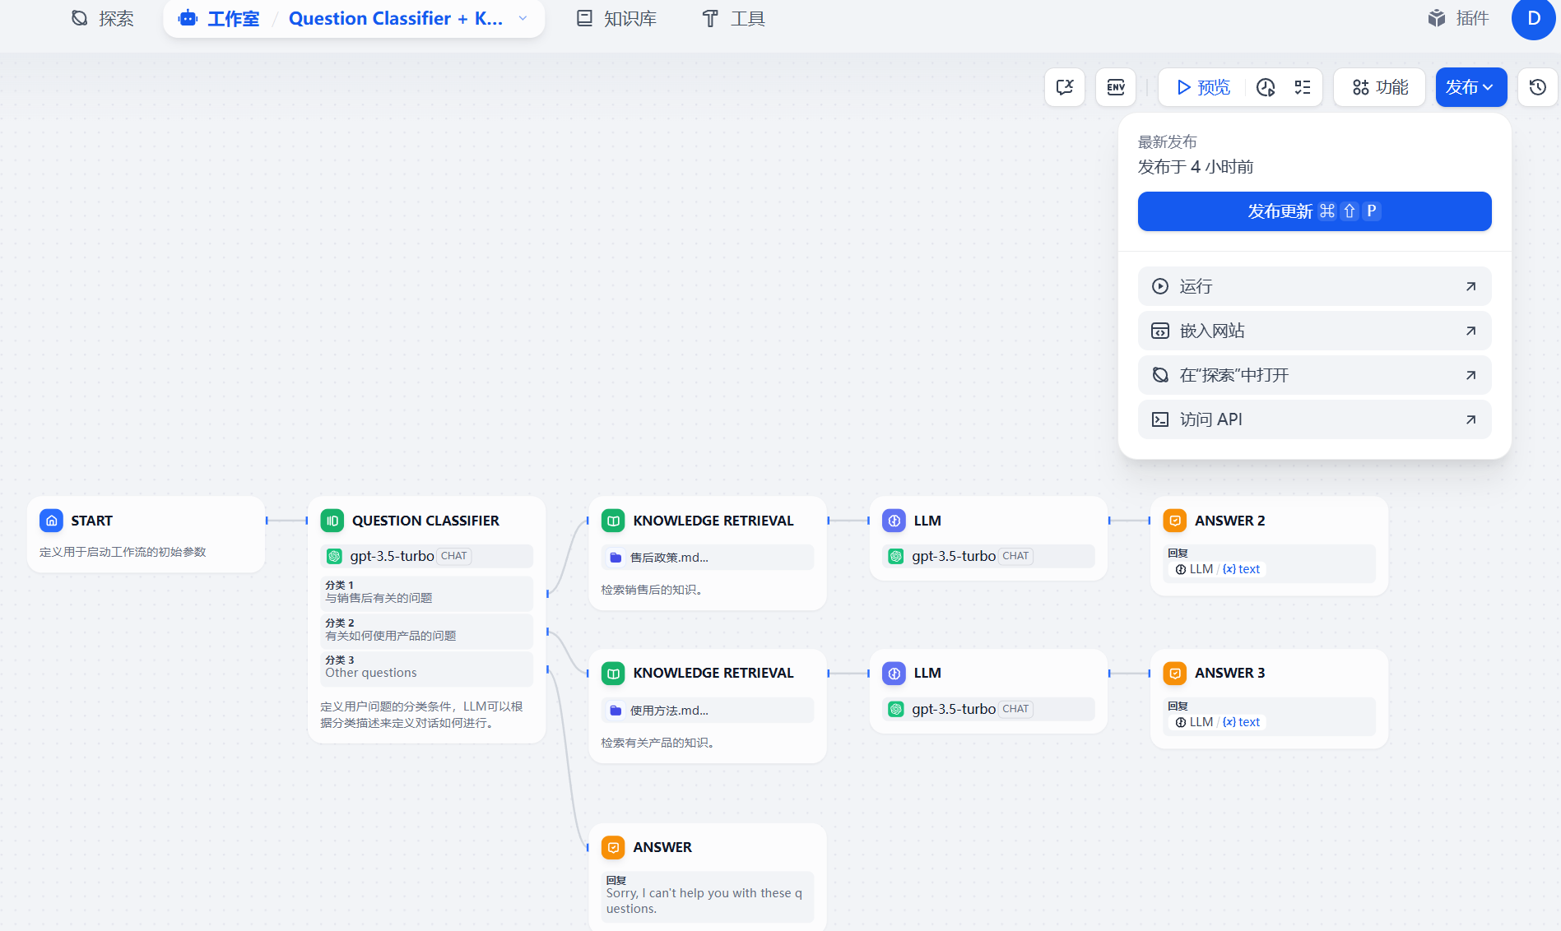Select 嵌入网站 embed in website option
1561x931 pixels.
point(1314,331)
